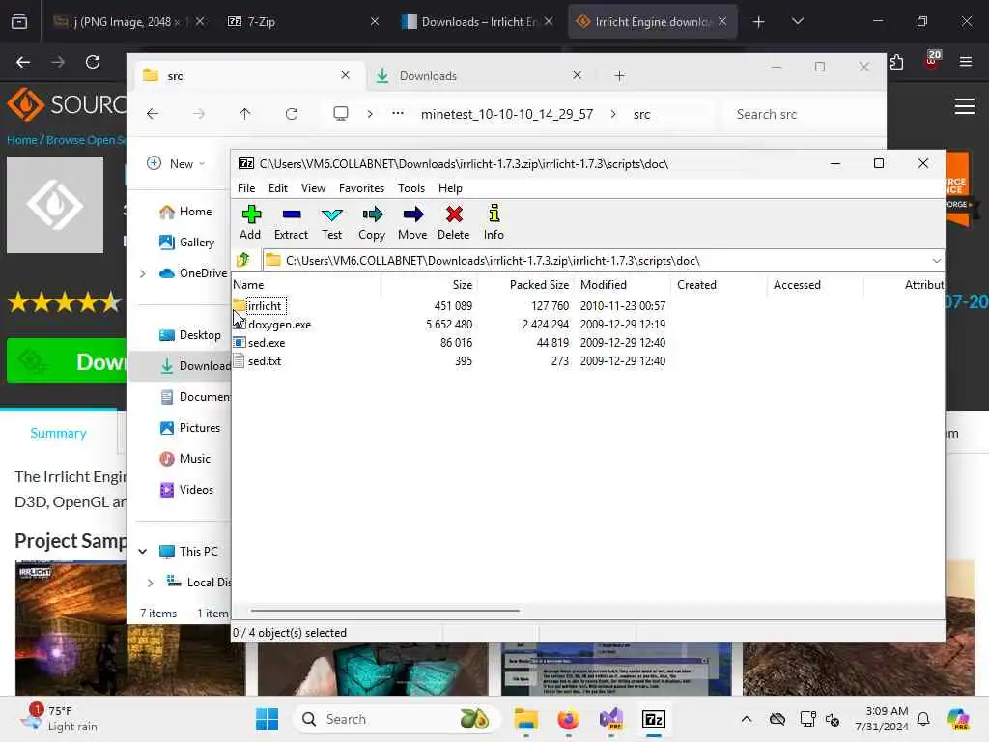This screenshot has width=989, height=742.
Task: Open Info for selected item in 7-Zip
Action: coord(494,222)
